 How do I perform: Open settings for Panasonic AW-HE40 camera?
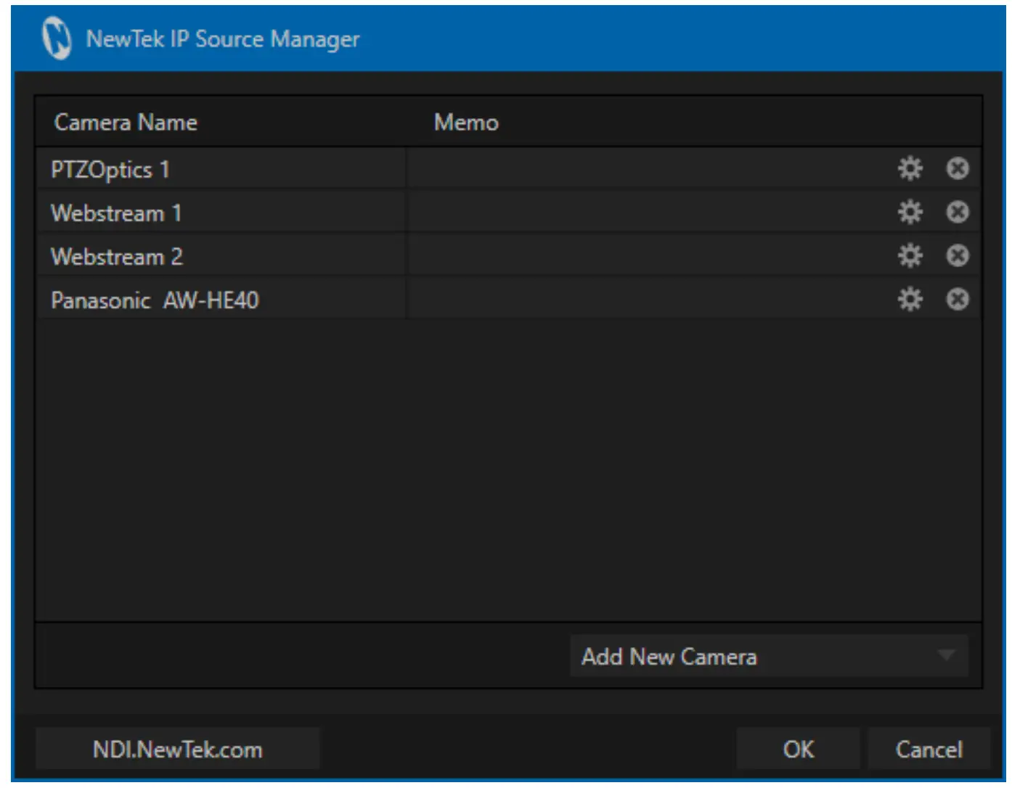(x=910, y=299)
